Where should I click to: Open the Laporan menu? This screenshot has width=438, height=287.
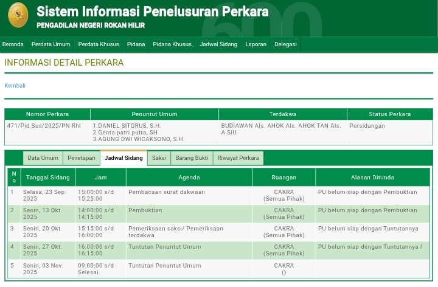[x=255, y=44]
